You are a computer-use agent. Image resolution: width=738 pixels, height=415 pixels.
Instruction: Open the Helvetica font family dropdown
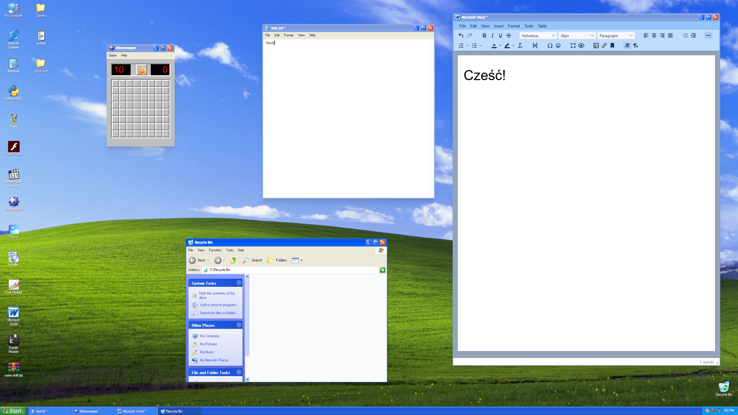point(538,36)
